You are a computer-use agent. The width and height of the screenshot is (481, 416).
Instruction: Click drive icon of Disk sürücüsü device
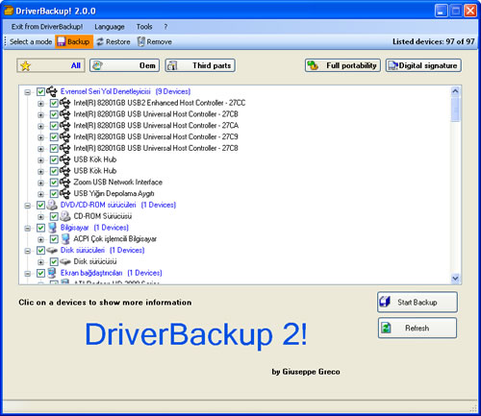point(65,261)
